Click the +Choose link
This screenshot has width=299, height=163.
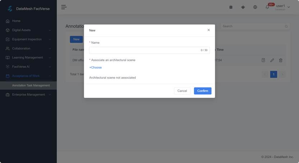pyautogui.click(x=96, y=68)
